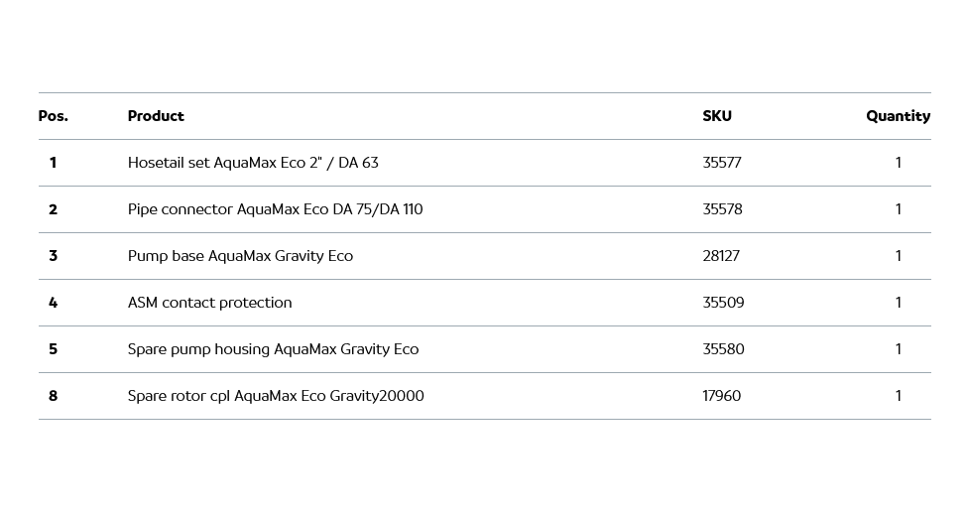Click quantity value for Hosetail set row

pyautogui.click(x=899, y=163)
